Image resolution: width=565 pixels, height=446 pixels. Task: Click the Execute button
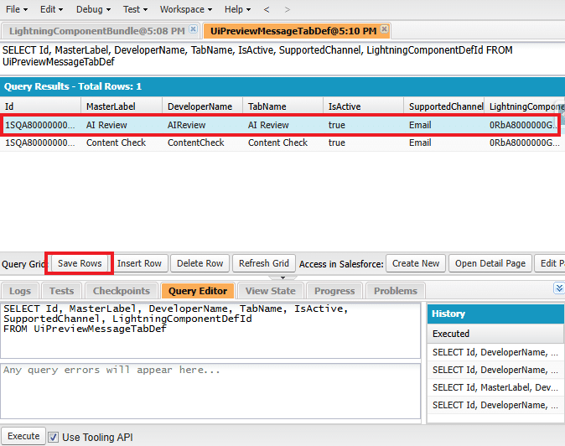click(23, 436)
